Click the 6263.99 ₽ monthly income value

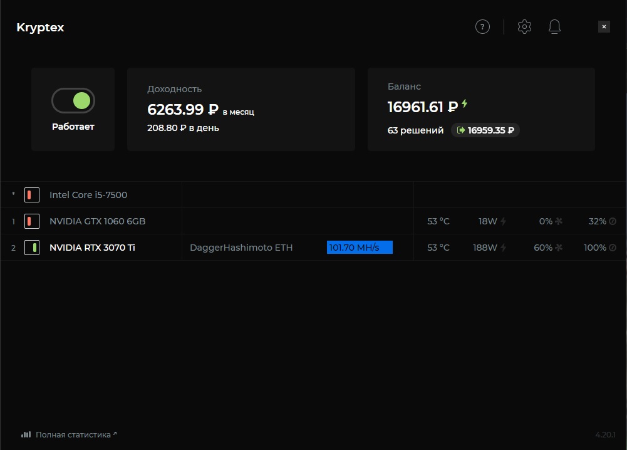tap(183, 109)
